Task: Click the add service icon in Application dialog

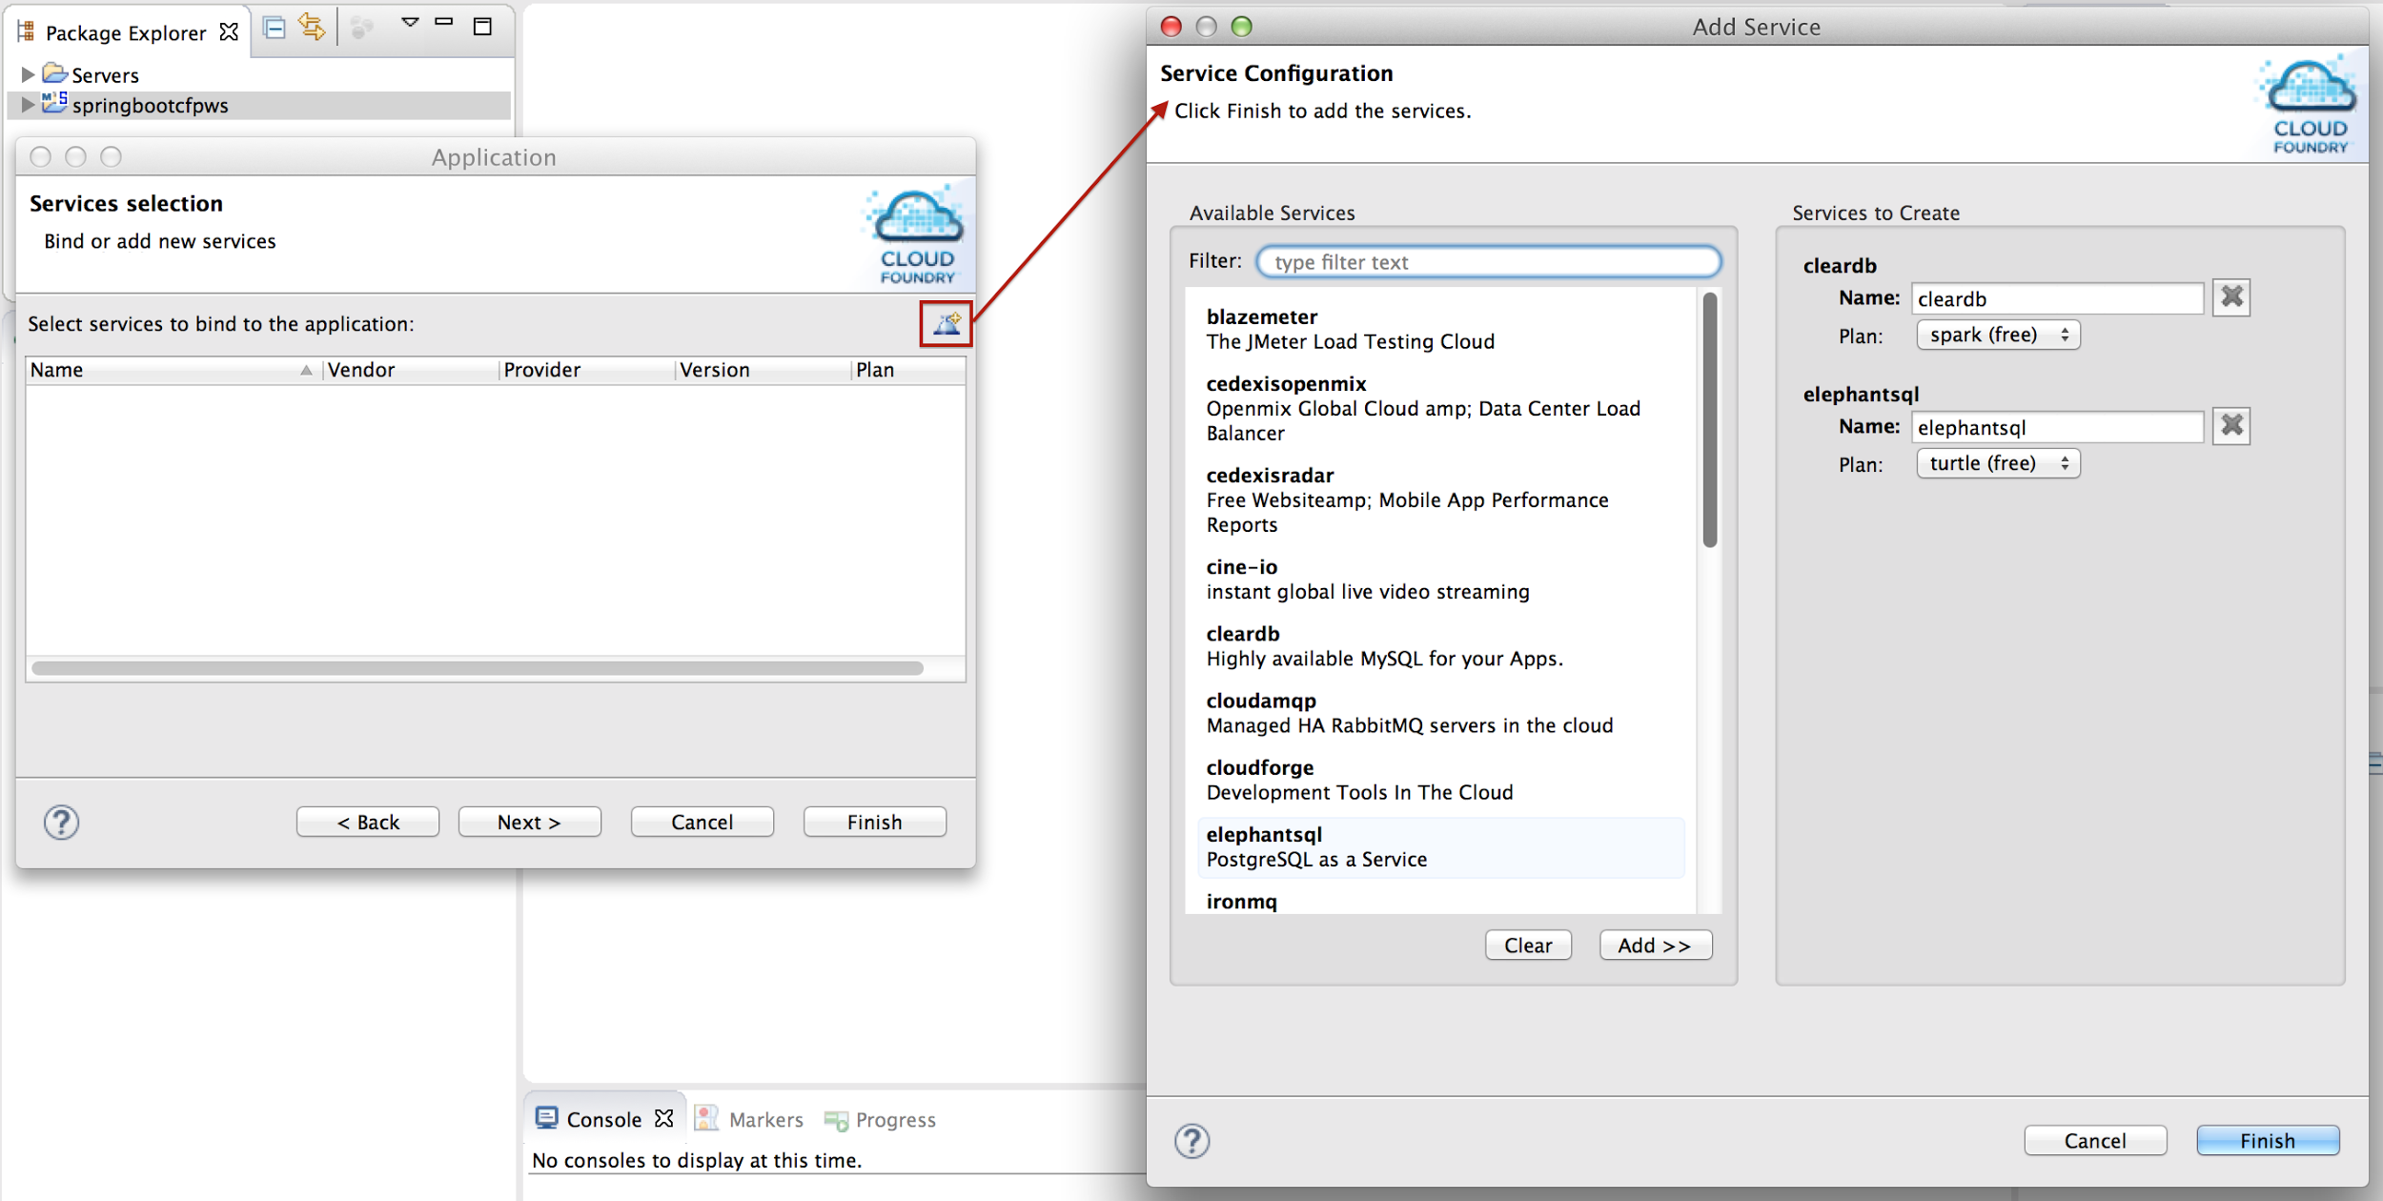Action: pyautogui.click(x=946, y=324)
